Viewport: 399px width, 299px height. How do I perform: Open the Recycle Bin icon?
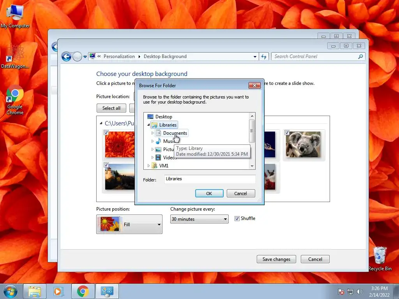380,259
